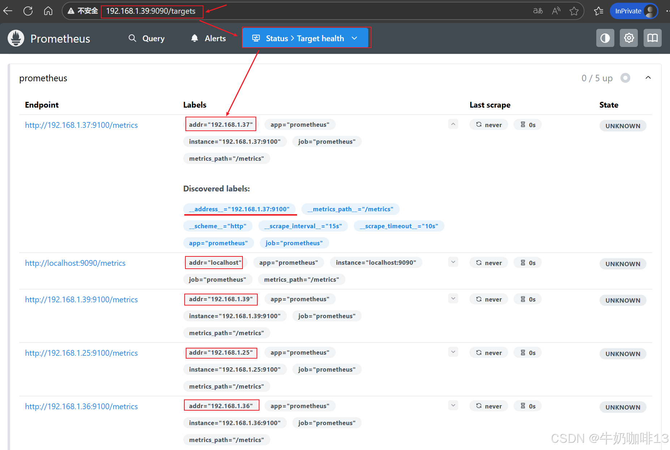This screenshot has width=670, height=450.
Task: Click the 0s duration badge for localhost target
Action: tap(528, 263)
